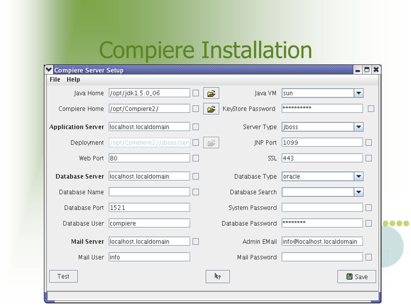Minimize the Compiere Server Setup window
Image resolution: width=411 pixels, height=308 pixels.
click(357, 70)
